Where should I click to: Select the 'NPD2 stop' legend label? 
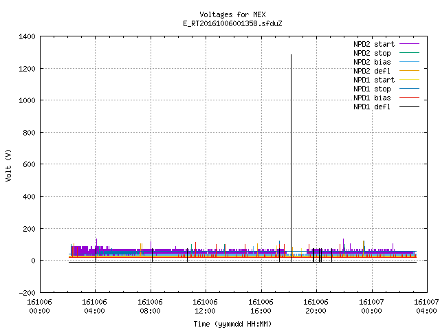pos(372,53)
